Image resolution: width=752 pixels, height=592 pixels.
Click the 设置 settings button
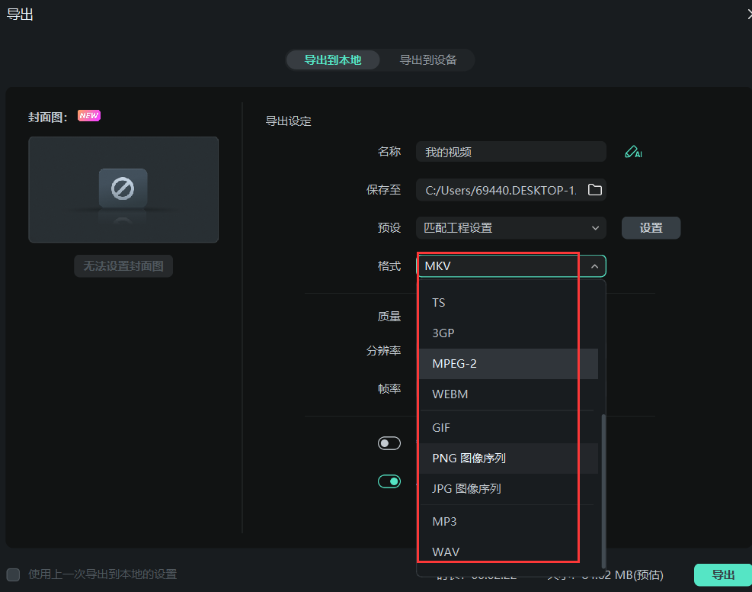651,227
